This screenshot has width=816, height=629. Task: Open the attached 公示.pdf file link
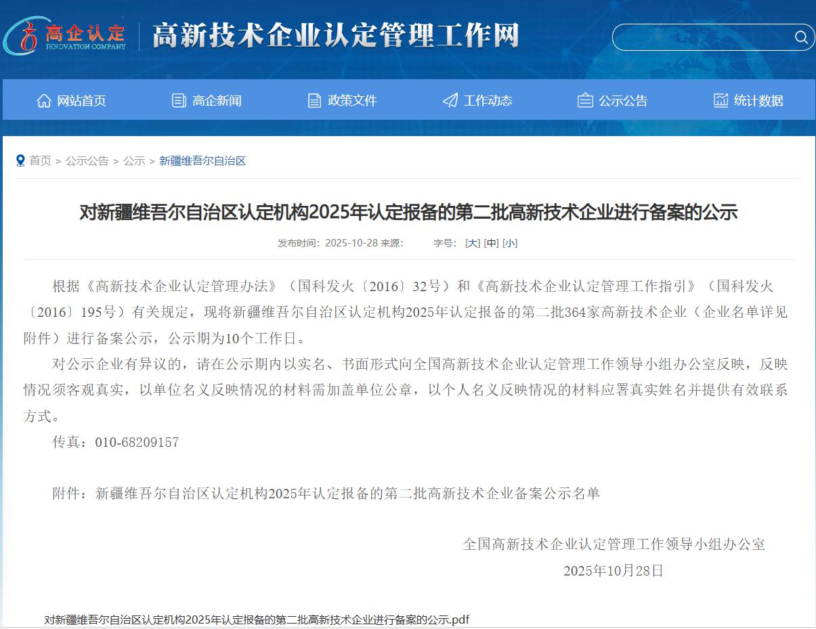coord(257,620)
